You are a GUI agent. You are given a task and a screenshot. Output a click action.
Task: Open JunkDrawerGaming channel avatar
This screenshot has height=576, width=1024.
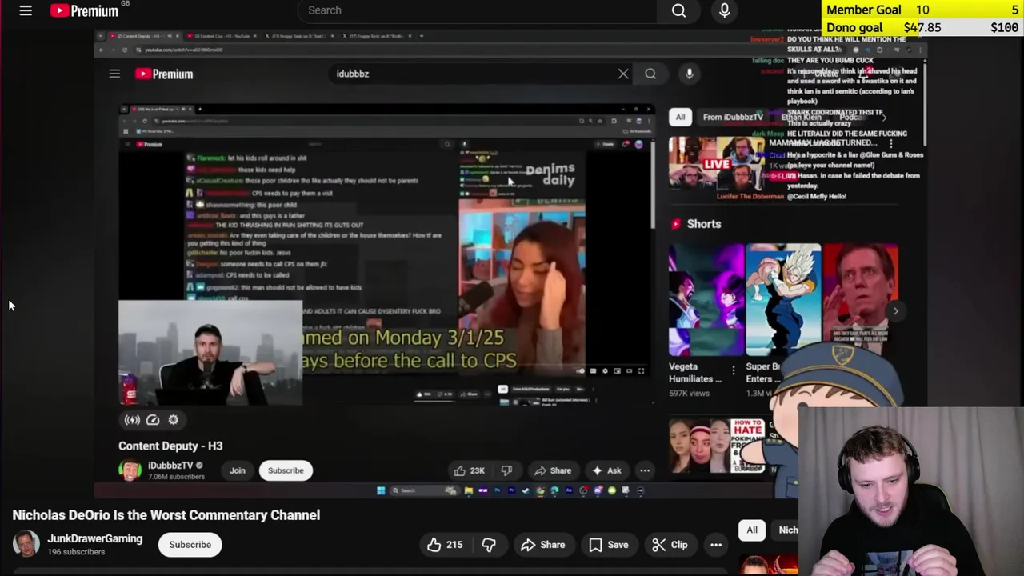[26, 544]
